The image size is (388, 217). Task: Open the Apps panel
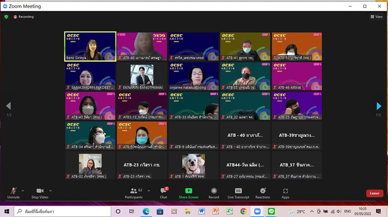point(285,192)
